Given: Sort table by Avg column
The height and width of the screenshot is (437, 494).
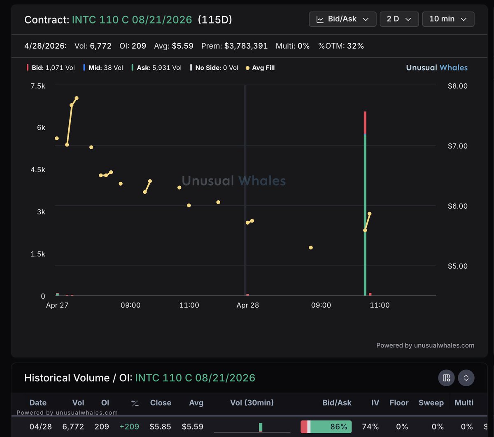Looking at the screenshot, I should (x=196, y=403).
